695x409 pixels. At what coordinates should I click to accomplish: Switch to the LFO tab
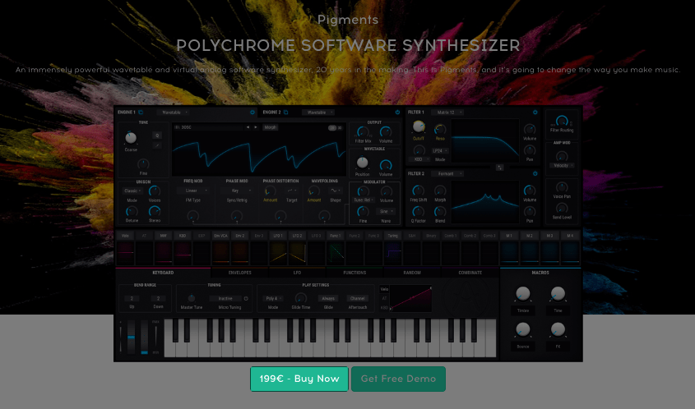pyautogui.click(x=297, y=273)
